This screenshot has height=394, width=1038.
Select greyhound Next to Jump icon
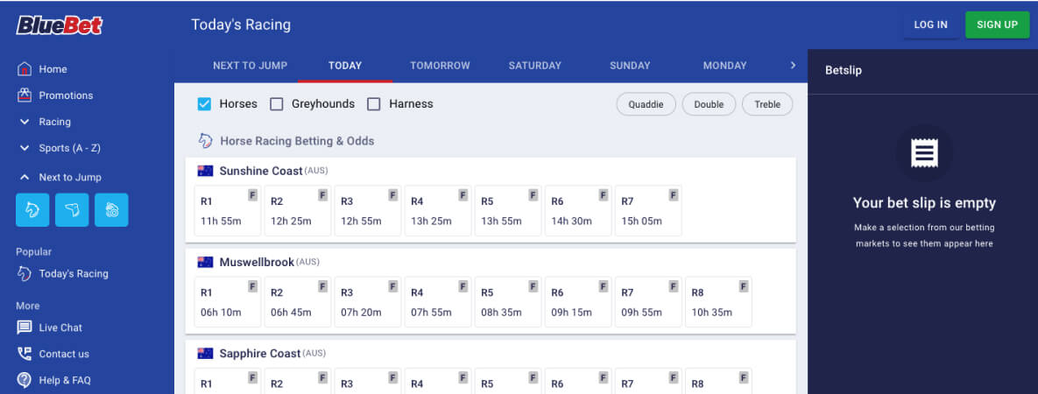pos(72,210)
